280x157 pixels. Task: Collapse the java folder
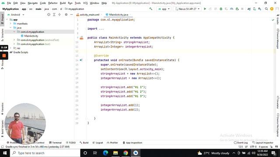click(x=10, y=27)
